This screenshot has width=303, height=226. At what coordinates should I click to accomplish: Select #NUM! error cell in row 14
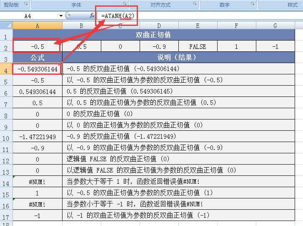[38, 182]
